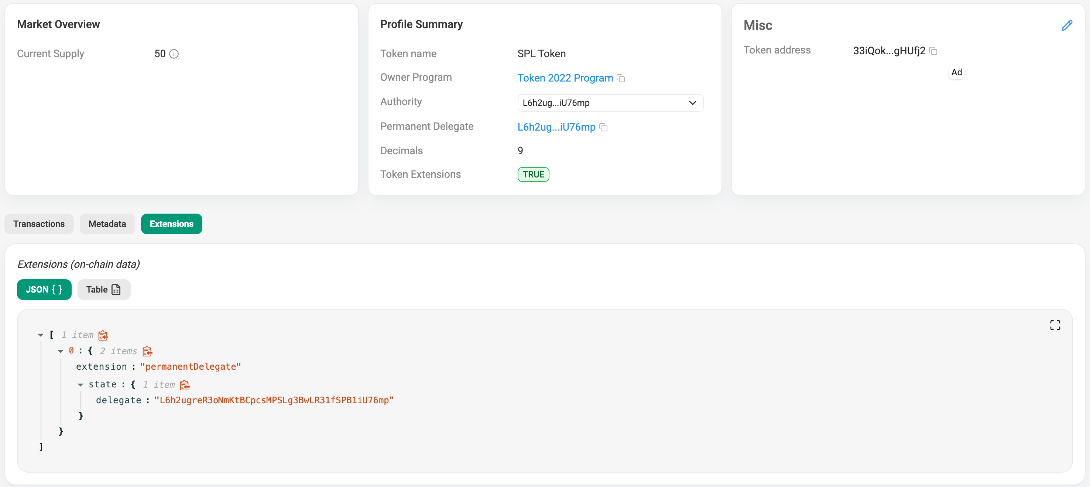Viewport: 1090px width, 487px height.
Task: Open the Permanent Delegate L6h2ug...iU76mp link
Action: [556, 127]
